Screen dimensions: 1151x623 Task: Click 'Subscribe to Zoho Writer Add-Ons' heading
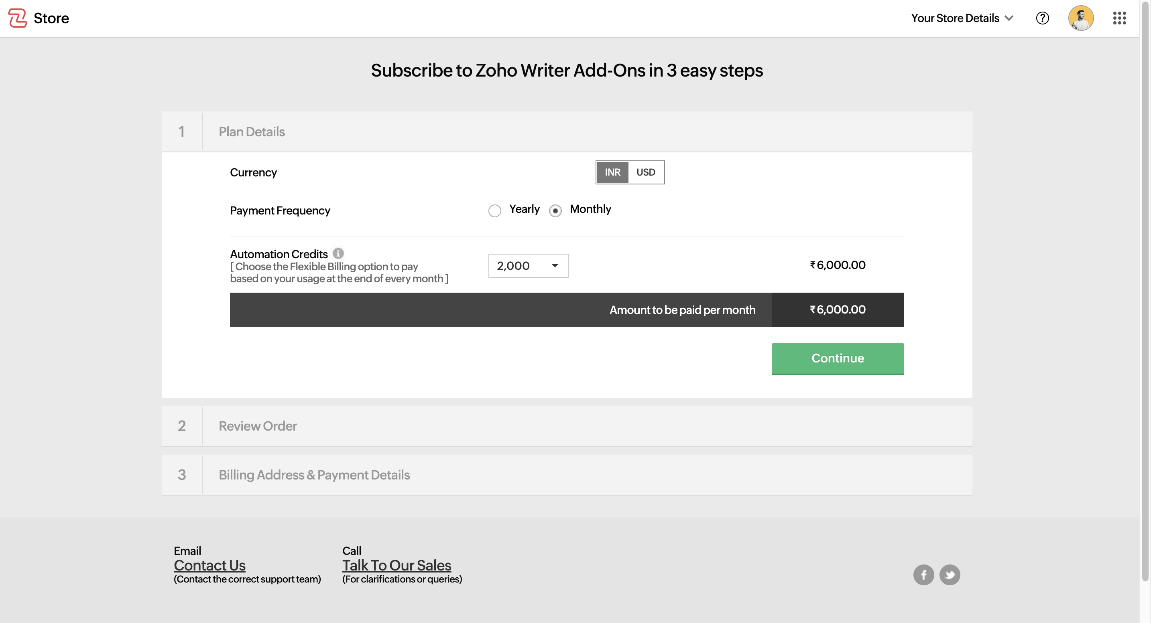click(567, 71)
